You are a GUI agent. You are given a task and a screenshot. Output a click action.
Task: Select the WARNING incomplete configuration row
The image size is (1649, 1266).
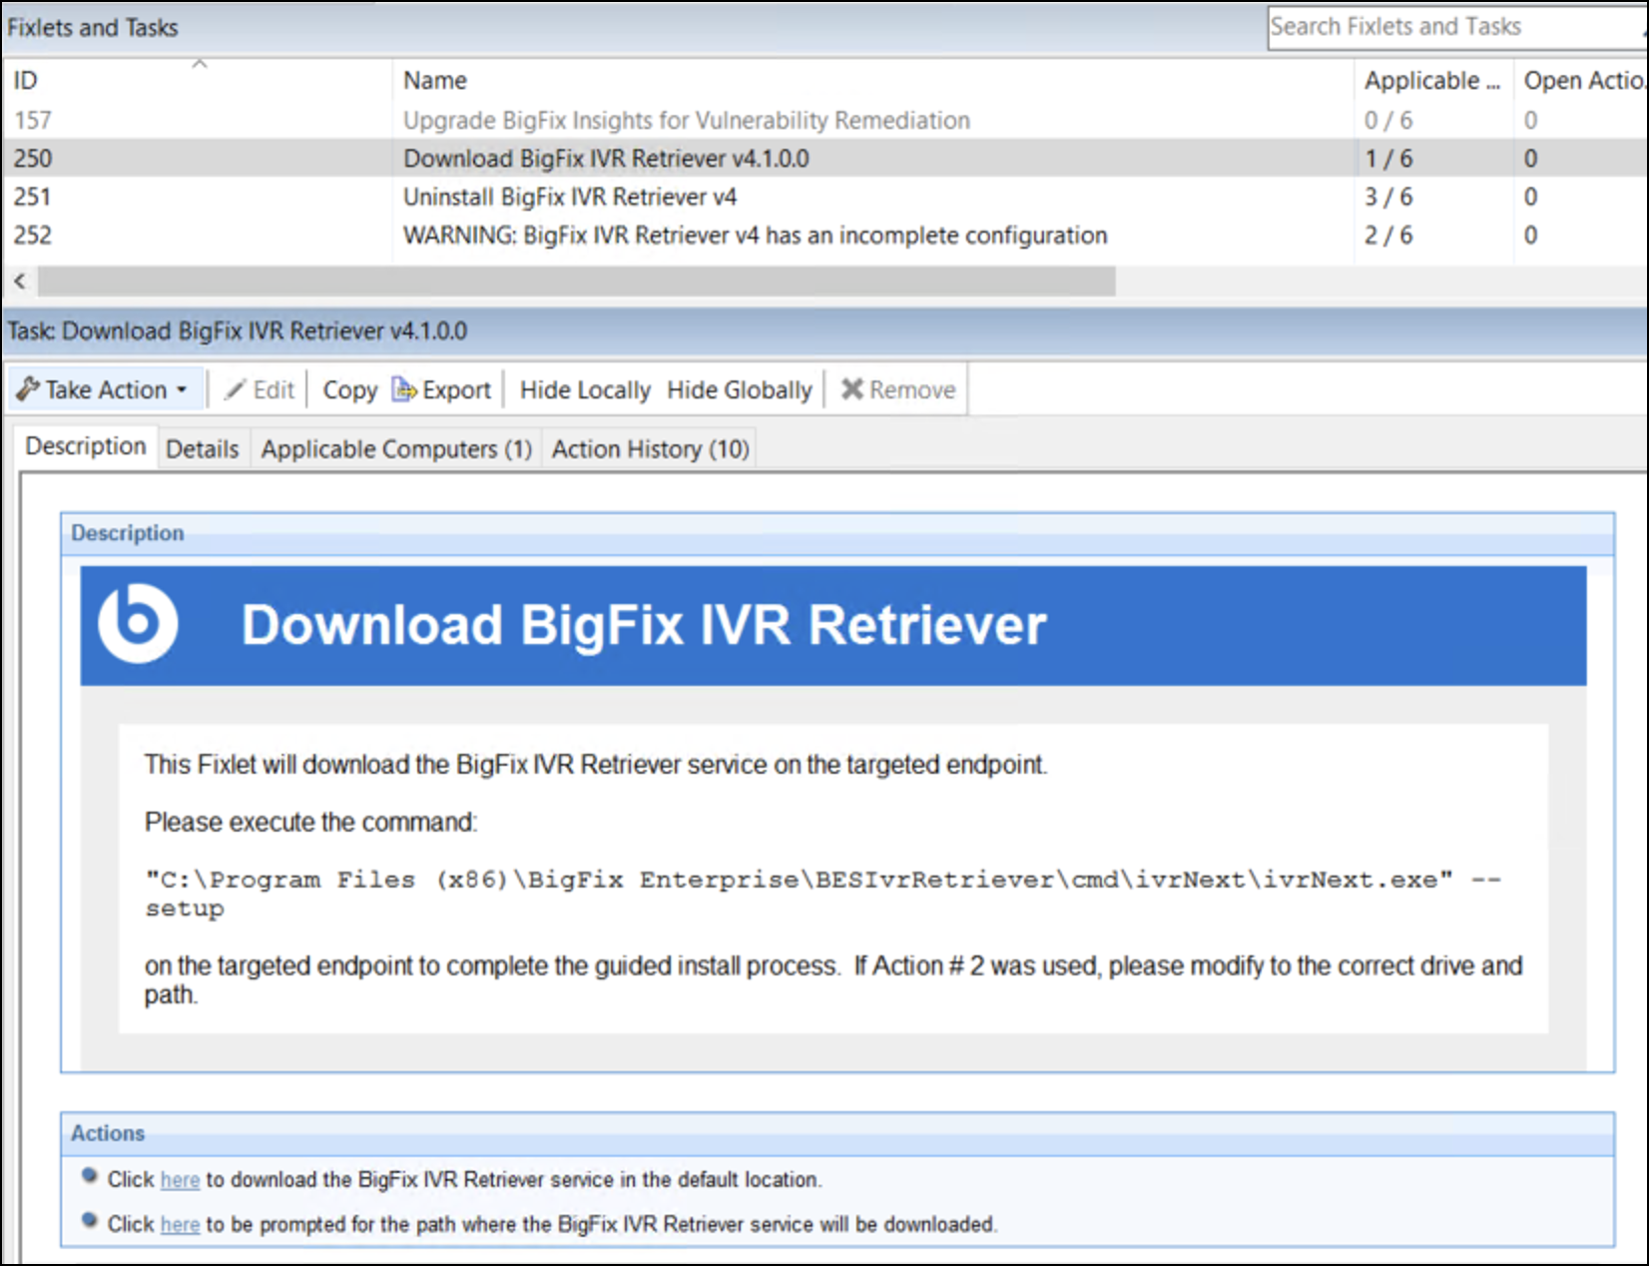824,235
